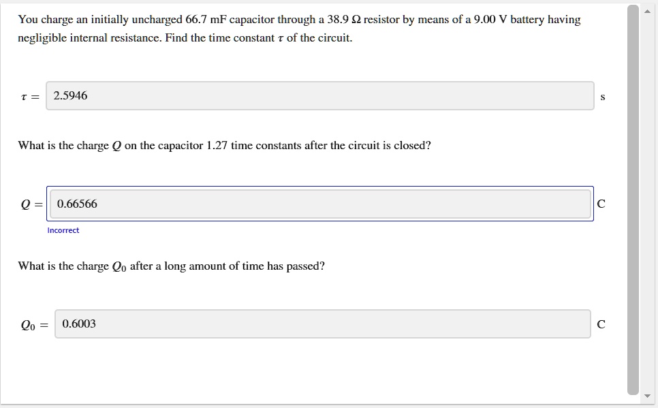
Task: Select the Q answer field showing 0.66566
Action: [320, 204]
